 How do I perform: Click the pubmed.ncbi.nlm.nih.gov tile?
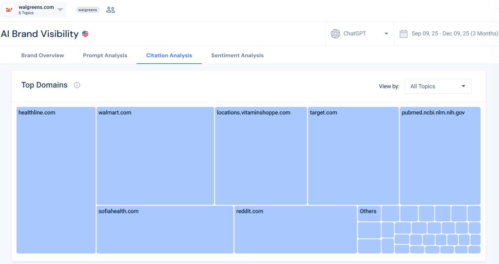(440, 156)
